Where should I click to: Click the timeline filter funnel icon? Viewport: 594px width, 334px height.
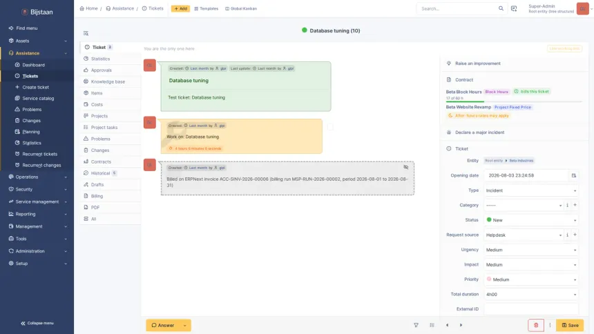pyautogui.click(x=416, y=325)
